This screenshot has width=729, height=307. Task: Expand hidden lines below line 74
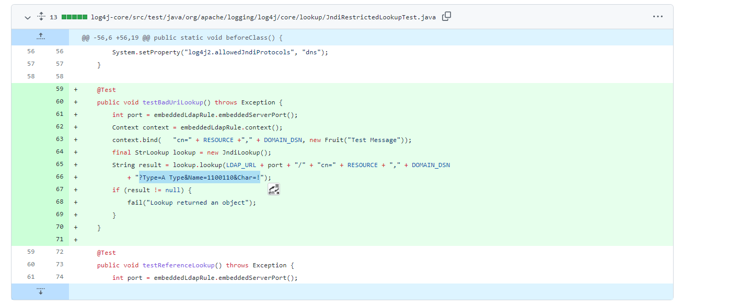tap(40, 291)
